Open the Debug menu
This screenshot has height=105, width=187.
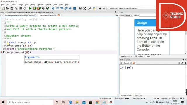tap(32, 5)
